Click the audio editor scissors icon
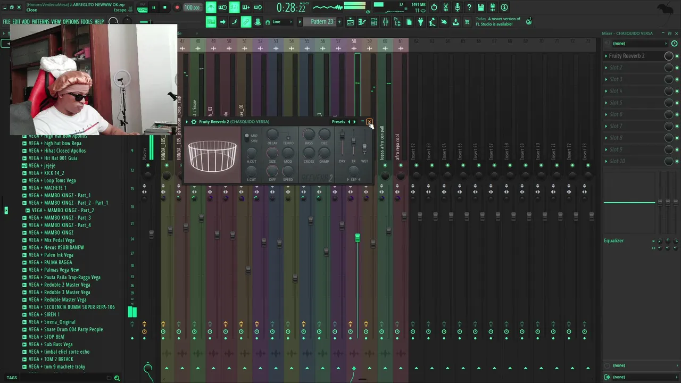 pyautogui.click(x=446, y=7)
